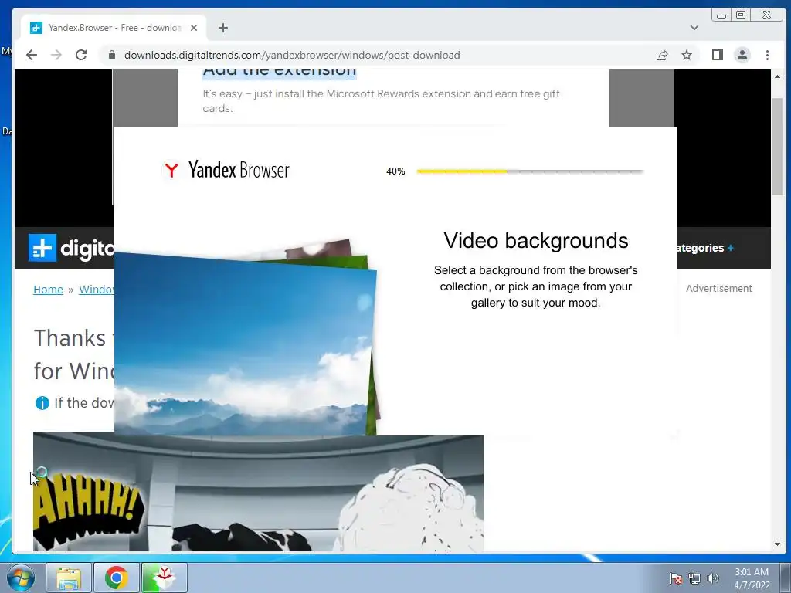View site info via the padlock icon
This screenshot has width=791, height=593.
112,55
